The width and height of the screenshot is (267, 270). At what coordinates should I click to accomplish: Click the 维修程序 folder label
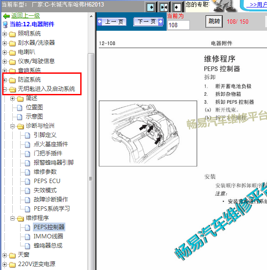(x=37, y=218)
